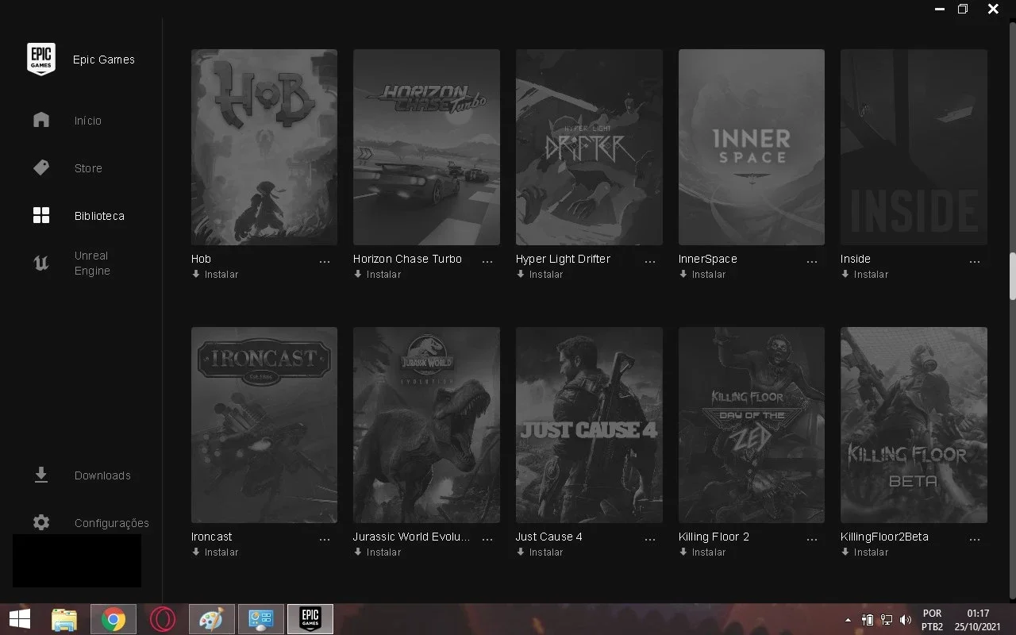
Task: Click the Epic Games logo in sidebar
Action: tap(41, 60)
